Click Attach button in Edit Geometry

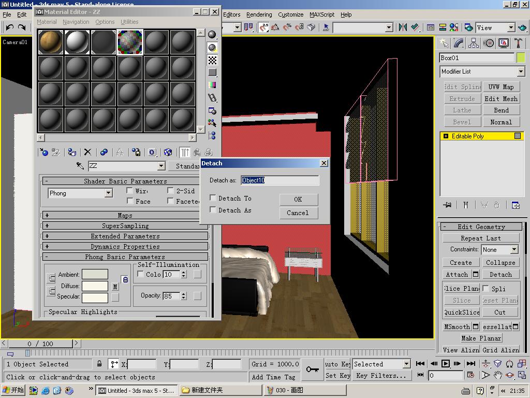457,275
